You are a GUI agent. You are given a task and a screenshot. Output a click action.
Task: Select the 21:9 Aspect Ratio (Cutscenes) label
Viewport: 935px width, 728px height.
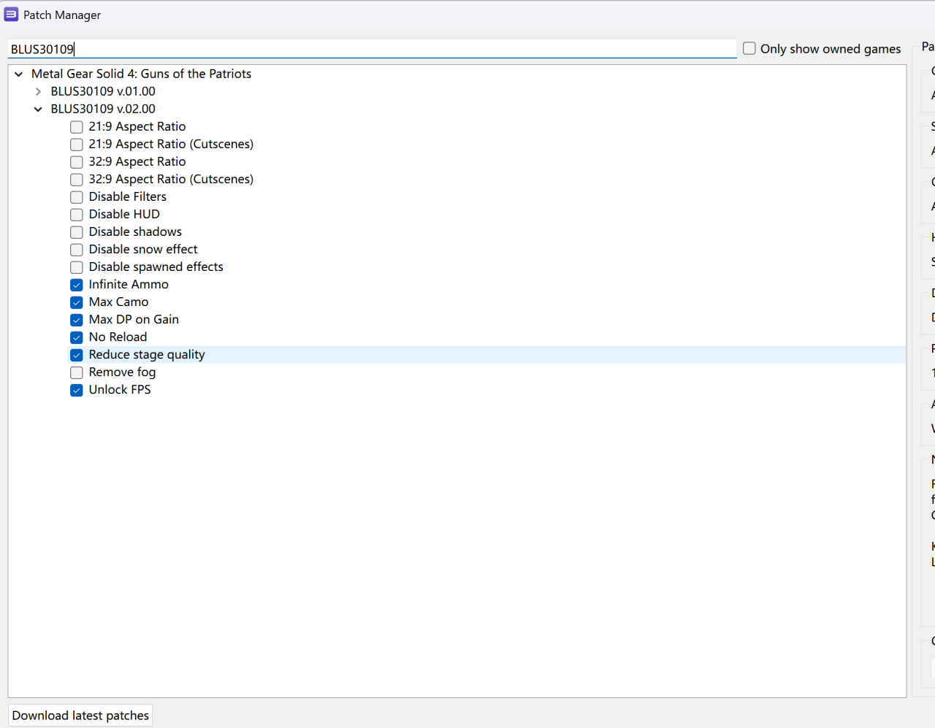tap(171, 144)
